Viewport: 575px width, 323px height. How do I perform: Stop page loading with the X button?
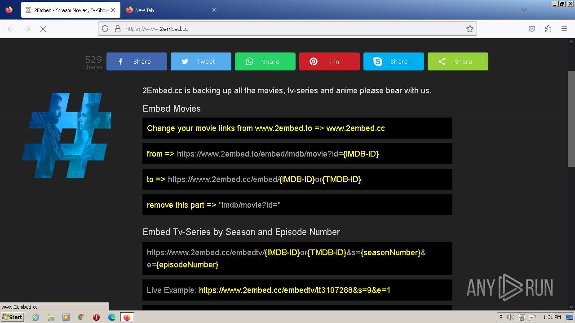click(43, 29)
